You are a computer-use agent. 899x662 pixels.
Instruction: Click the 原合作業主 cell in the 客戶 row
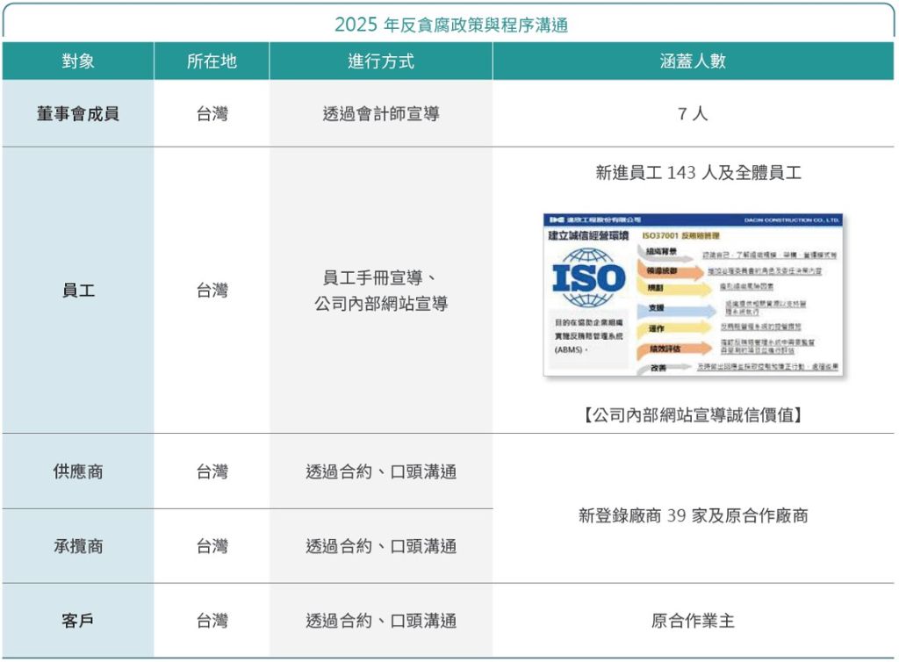(x=693, y=621)
